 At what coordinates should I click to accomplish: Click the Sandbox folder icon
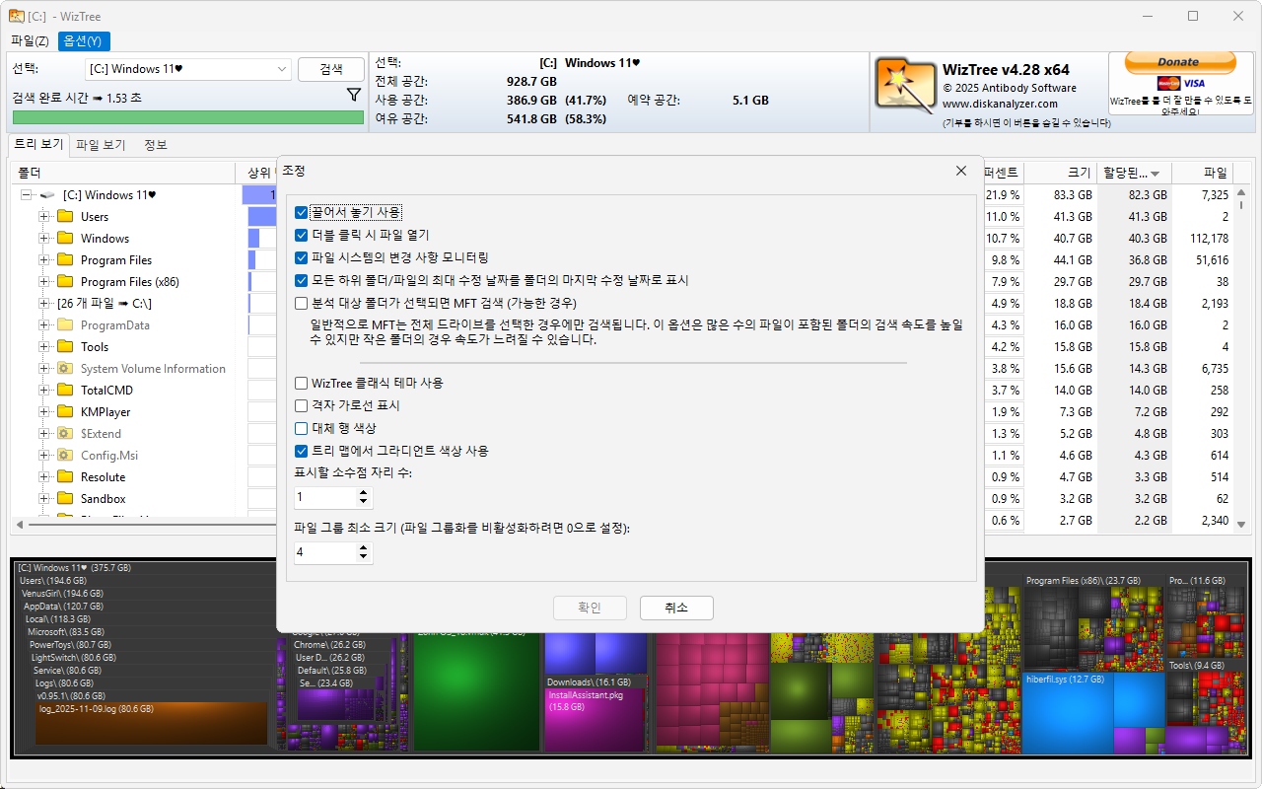click(66, 499)
